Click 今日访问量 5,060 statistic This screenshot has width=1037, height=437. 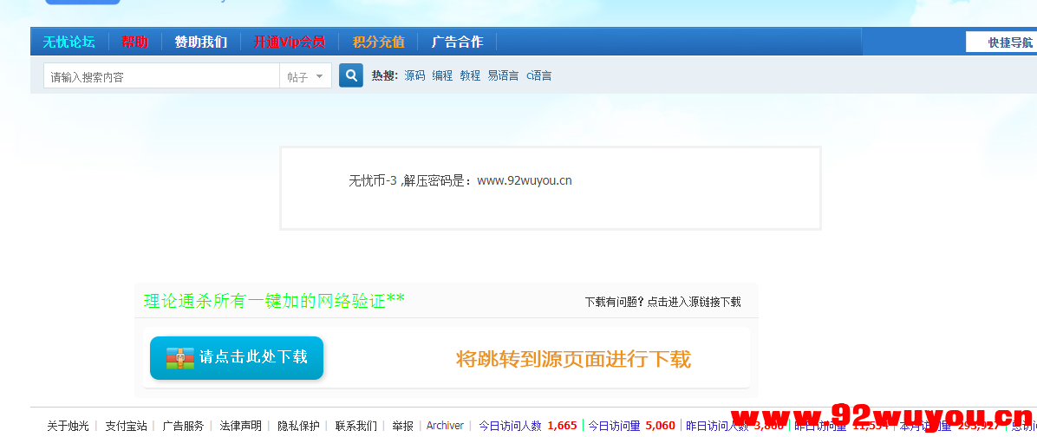pyautogui.click(x=631, y=426)
